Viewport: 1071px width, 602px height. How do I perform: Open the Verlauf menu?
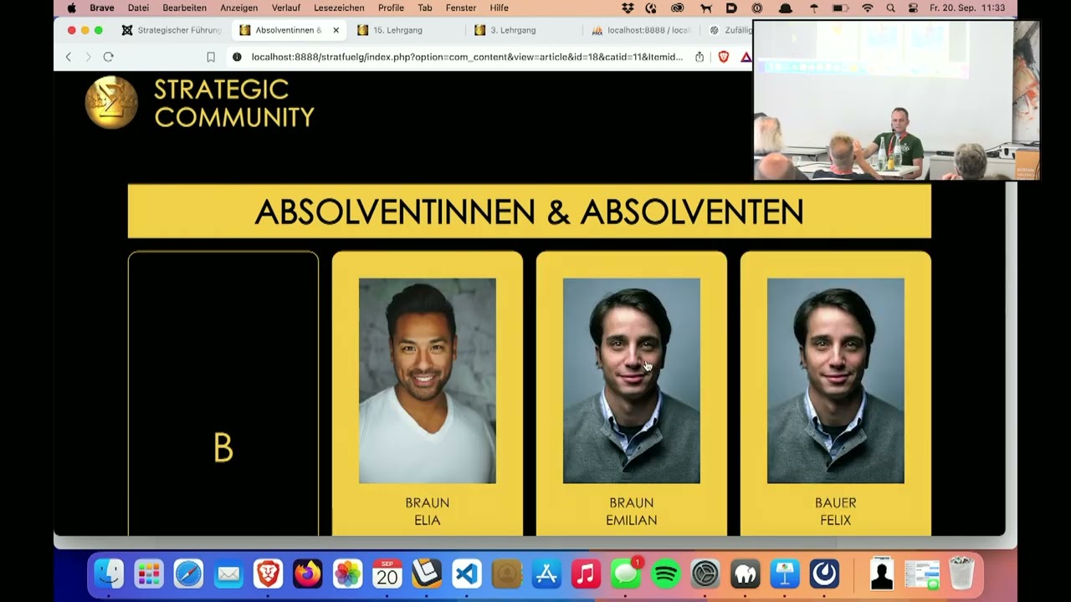click(286, 8)
